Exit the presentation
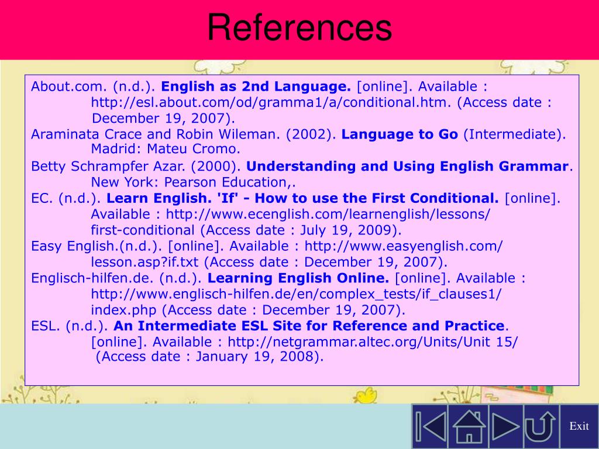This screenshot has height=449, width=599. click(x=579, y=426)
